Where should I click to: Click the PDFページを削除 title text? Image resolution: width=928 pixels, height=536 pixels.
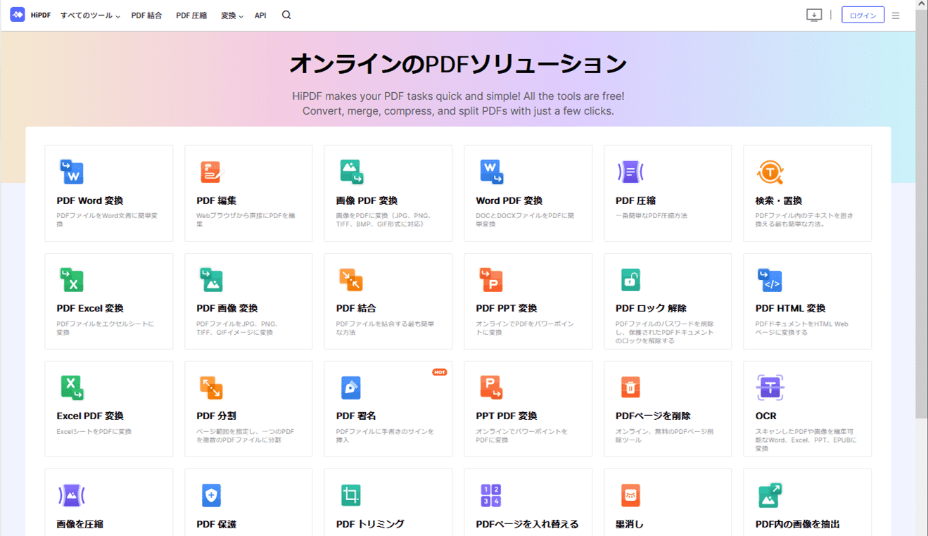[x=653, y=416]
